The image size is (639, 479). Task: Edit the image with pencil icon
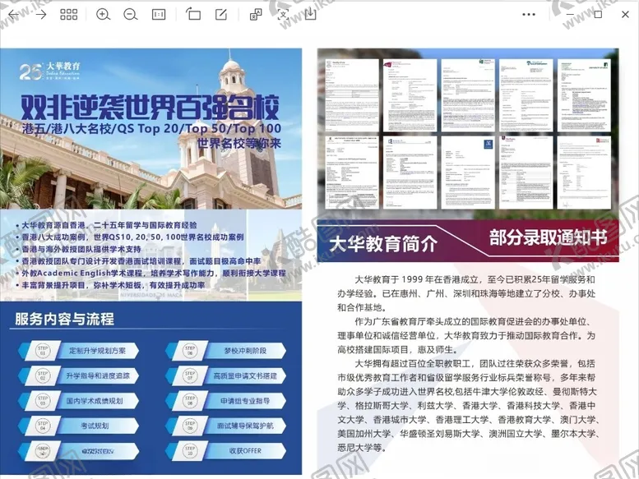click(x=221, y=15)
